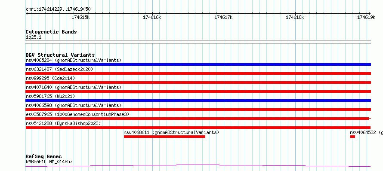Select the tiny red nsv4064532 bar
This screenshot has width=383, height=171.
pyautogui.click(x=352, y=137)
